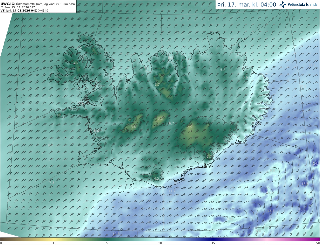Select the 'UWC/IG: Úrkomumætti (mm)' title line

pos(37,4)
